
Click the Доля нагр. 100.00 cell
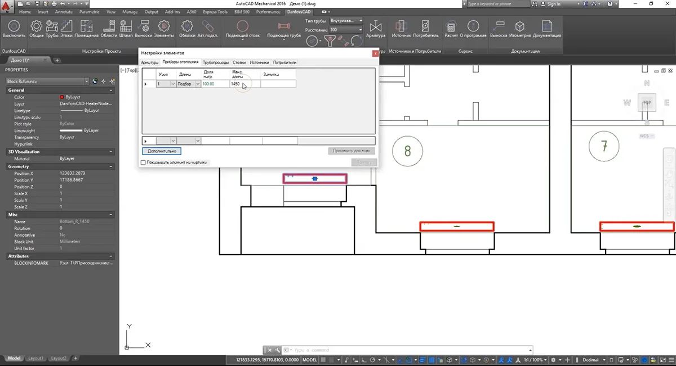pos(215,84)
